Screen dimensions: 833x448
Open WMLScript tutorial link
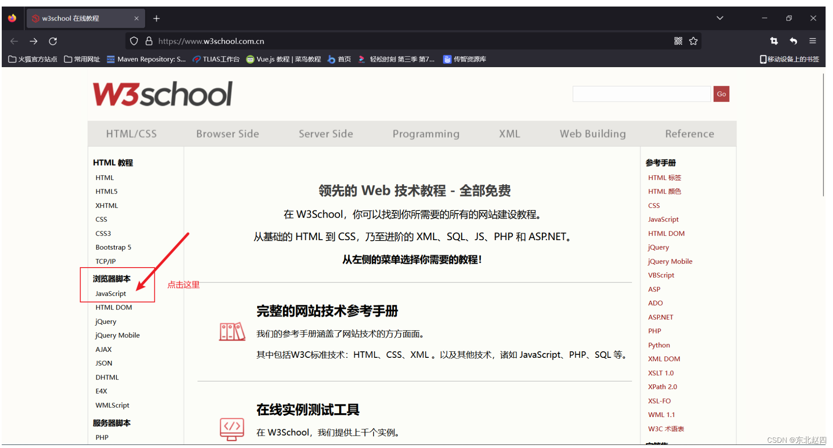pyautogui.click(x=112, y=405)
